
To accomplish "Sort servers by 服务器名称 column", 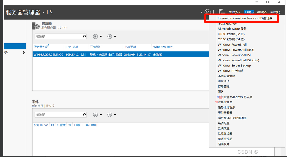I will point(41,47).
